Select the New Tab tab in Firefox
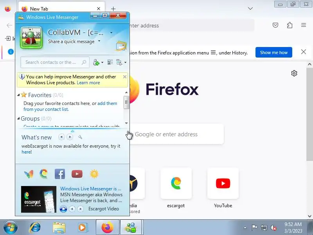This screenshot has width=313, height=235. pos(61,9)
